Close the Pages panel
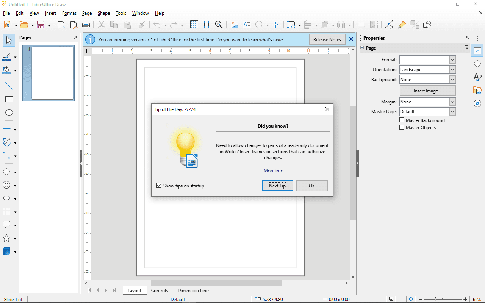Viewport: 485px width, 303px height. pos(75,37)
